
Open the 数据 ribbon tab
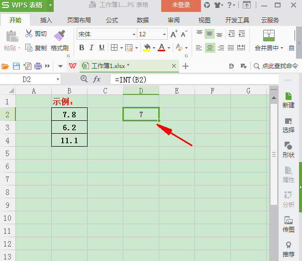143,20
